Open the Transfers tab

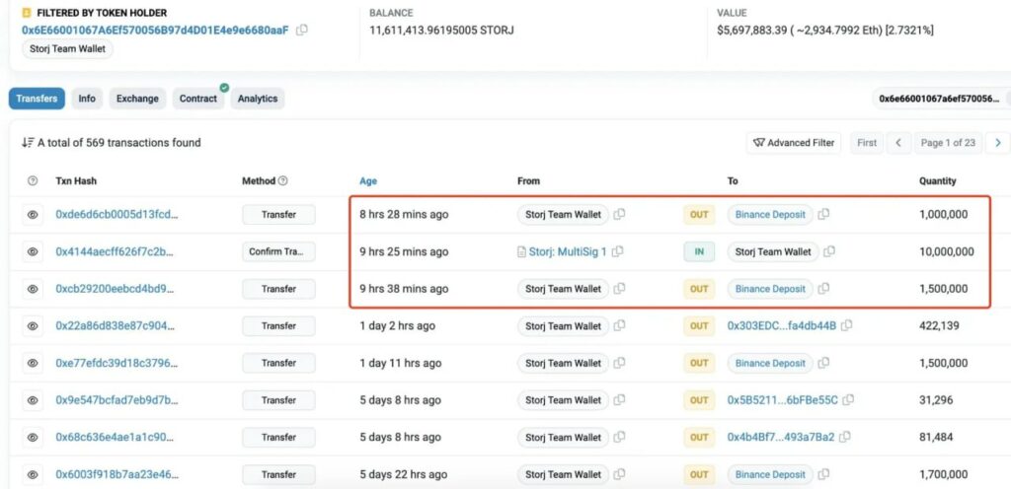coord(37,99)
